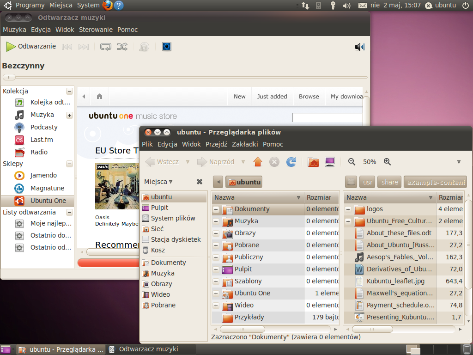Open Muzyka menu in music player menubar
The height and width of the screenshot is (355, 473).
pos(14,30)
